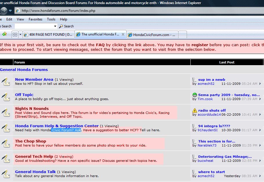Open the Favorites menu

(x=35, y=19)
